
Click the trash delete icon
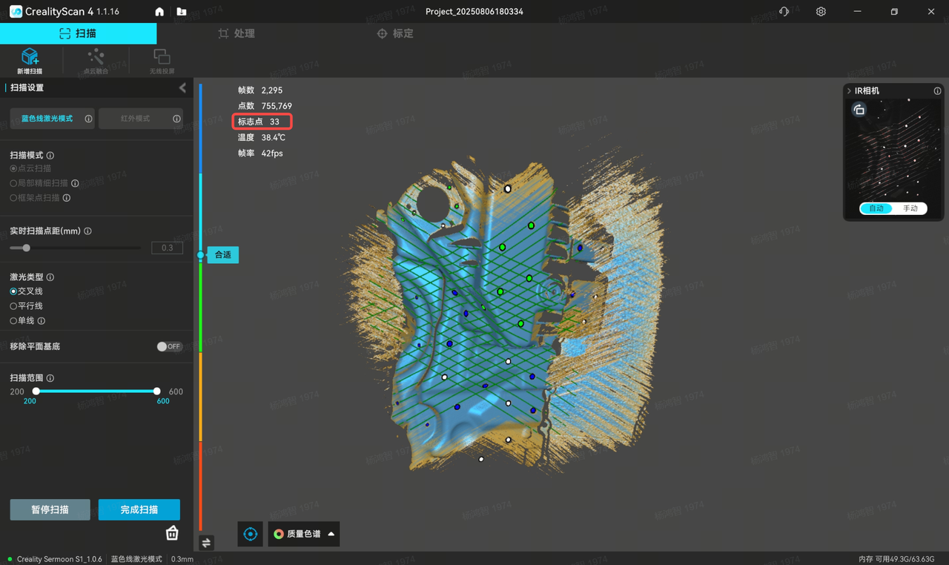click(x=172, y=532)
